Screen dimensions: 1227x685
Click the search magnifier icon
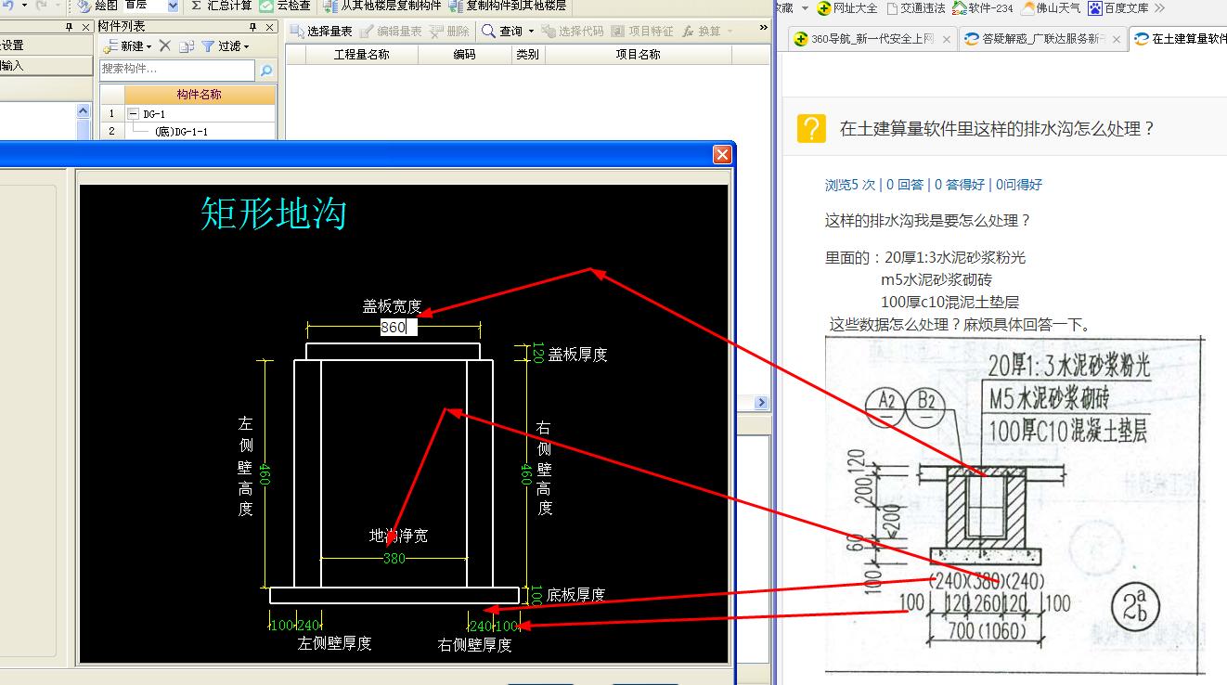tap(265, 71)
